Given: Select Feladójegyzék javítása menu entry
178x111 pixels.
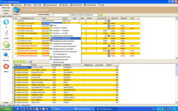Looking at the screenshot, I should point(65,59).
